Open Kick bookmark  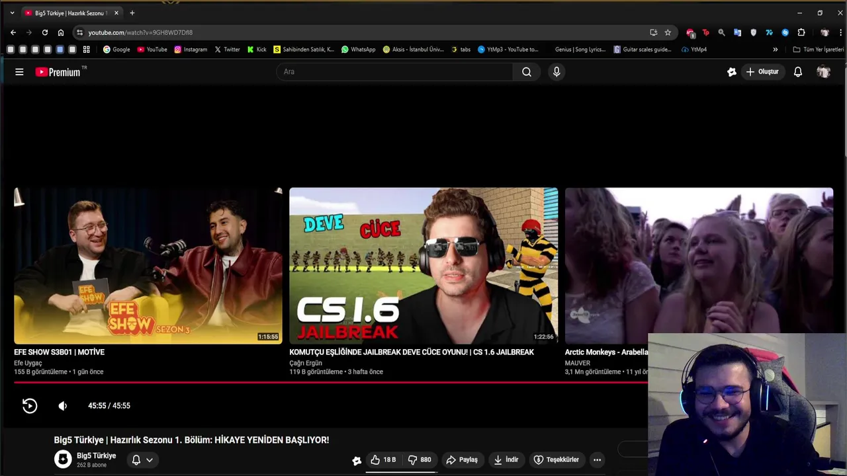(x=257, y=50)
